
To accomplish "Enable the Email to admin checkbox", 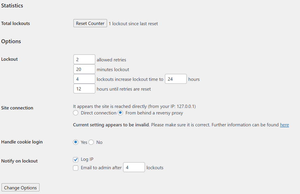I will tap(76, 168).
